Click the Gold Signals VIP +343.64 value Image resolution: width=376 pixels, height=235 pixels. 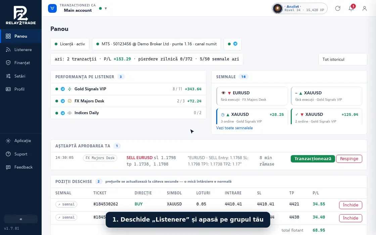(x=193, y=89)
